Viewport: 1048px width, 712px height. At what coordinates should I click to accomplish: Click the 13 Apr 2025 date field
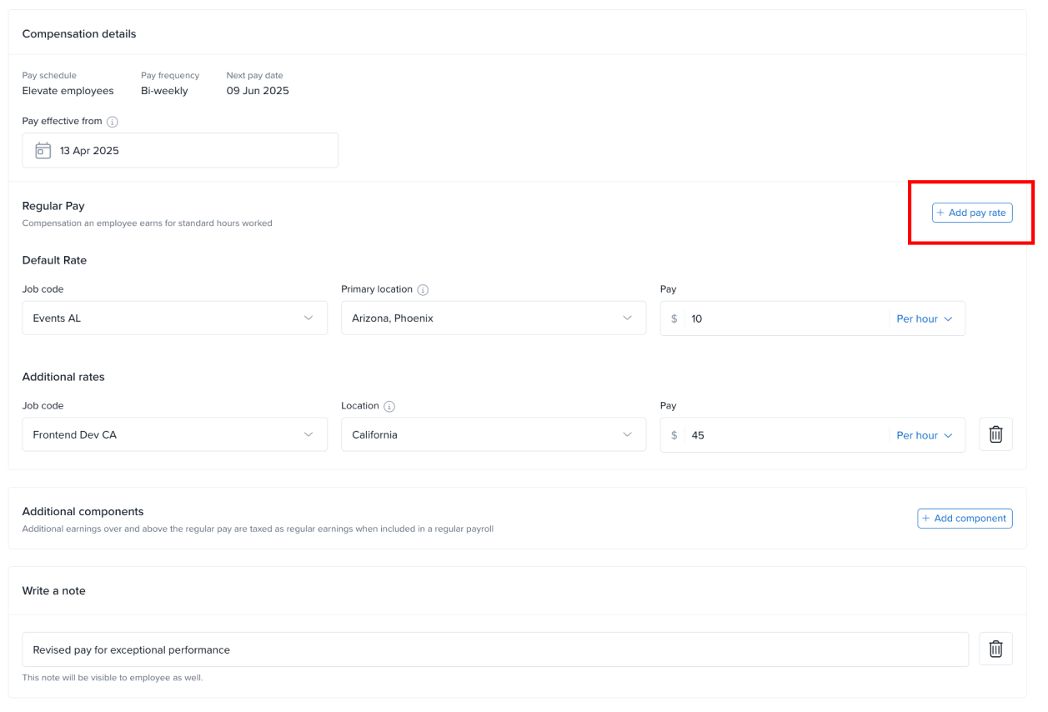point(192,151)
